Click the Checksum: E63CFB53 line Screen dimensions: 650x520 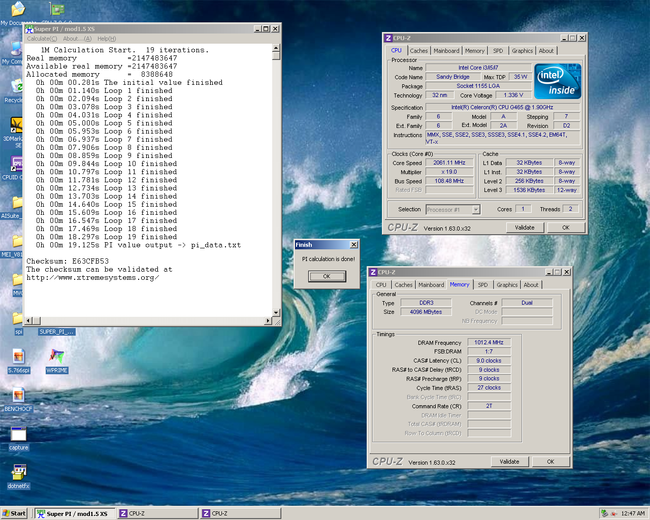[x=68, y=261]
